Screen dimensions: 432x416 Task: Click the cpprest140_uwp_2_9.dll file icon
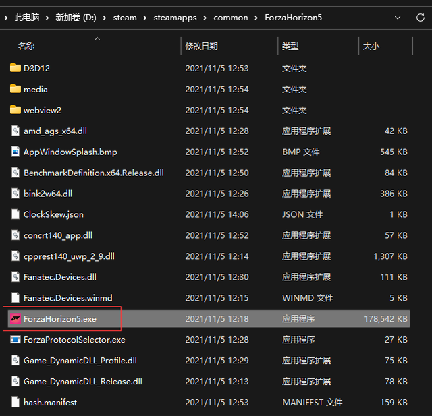pyautogui.click(x=16, y=256)
